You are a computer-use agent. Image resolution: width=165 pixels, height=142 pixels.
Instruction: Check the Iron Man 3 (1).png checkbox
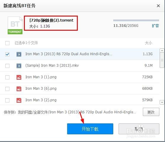click(7, 77)
